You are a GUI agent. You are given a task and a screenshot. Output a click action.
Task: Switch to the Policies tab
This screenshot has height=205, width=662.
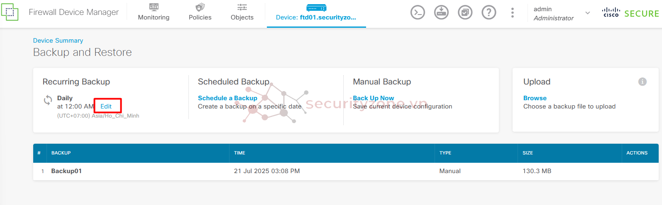coord(200,13)
